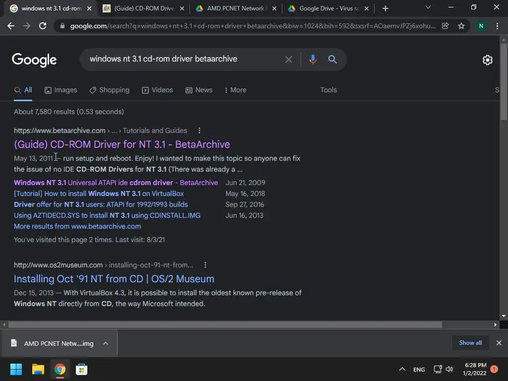Select the Shopping search filter
The height and width of the screenshot is (381, 508).
[x=110, y=90]
